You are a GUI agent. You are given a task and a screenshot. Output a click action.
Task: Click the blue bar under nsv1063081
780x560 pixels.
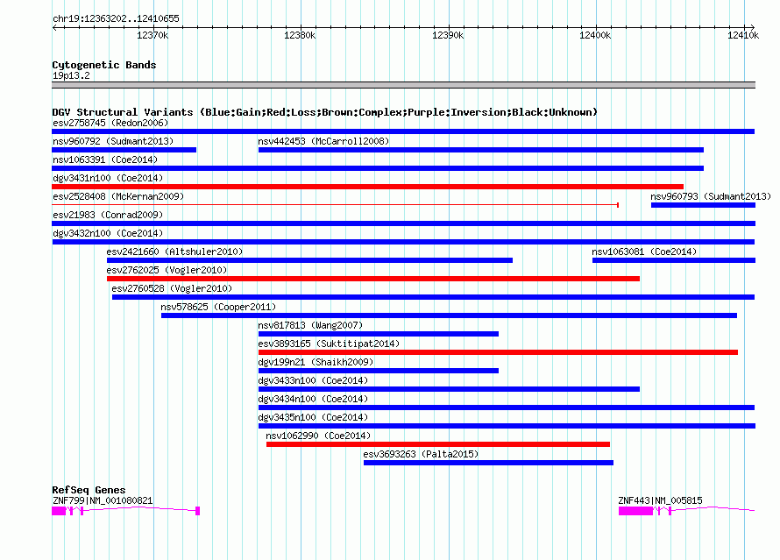click(674, 260)
